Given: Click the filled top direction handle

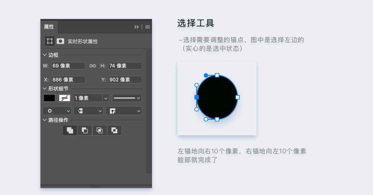Looking at the screenshot, I should 206,75.
